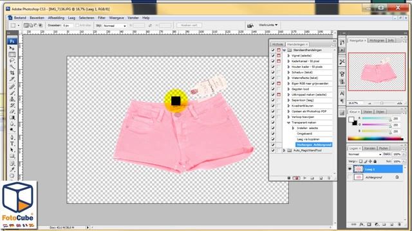Open the Character panel icon in dock

click(x=342, y=93)
